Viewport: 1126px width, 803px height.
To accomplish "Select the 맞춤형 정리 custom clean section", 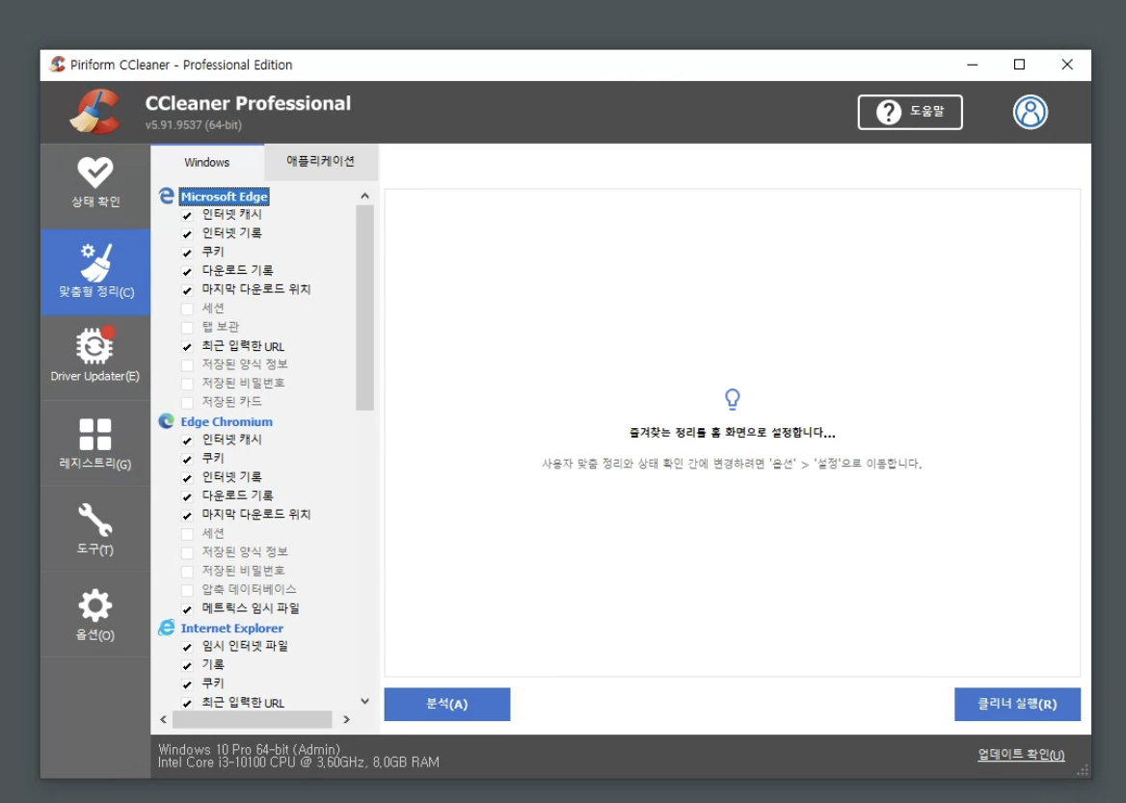I will click(x=95, y=272).
